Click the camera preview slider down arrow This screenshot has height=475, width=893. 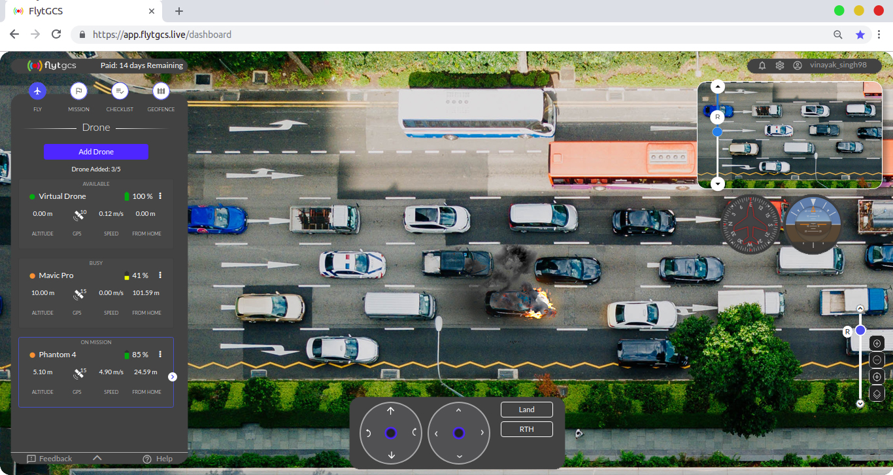coord(718,183)
